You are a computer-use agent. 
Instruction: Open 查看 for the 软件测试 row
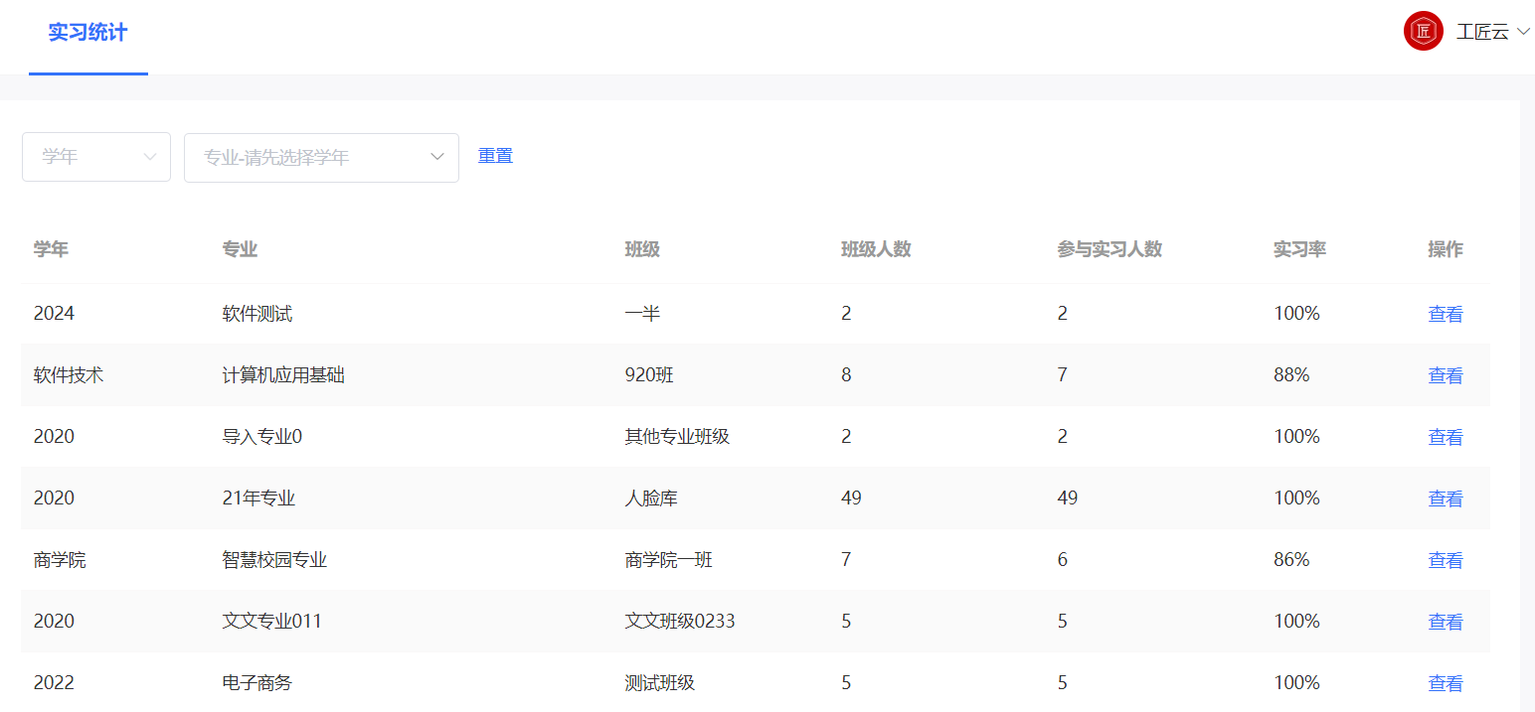(x=1445, y=313)
